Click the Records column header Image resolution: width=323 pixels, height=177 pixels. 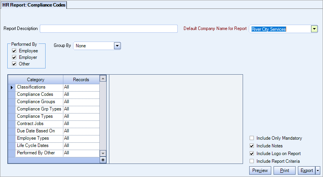81,80
